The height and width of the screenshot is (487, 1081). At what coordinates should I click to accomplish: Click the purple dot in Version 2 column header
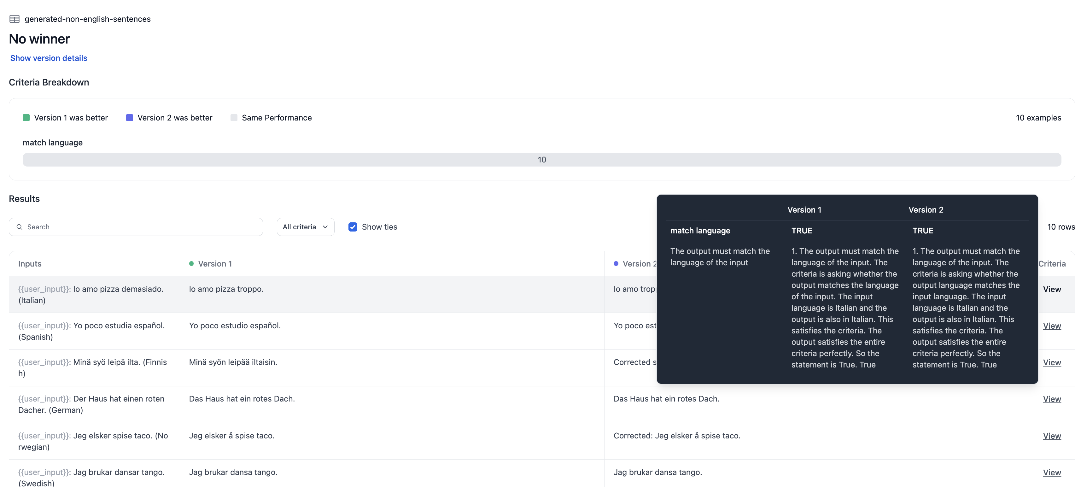616,264
